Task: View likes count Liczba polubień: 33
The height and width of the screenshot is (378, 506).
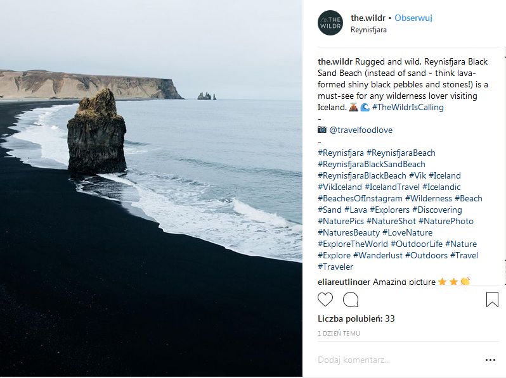Action: tap(356, 318)
